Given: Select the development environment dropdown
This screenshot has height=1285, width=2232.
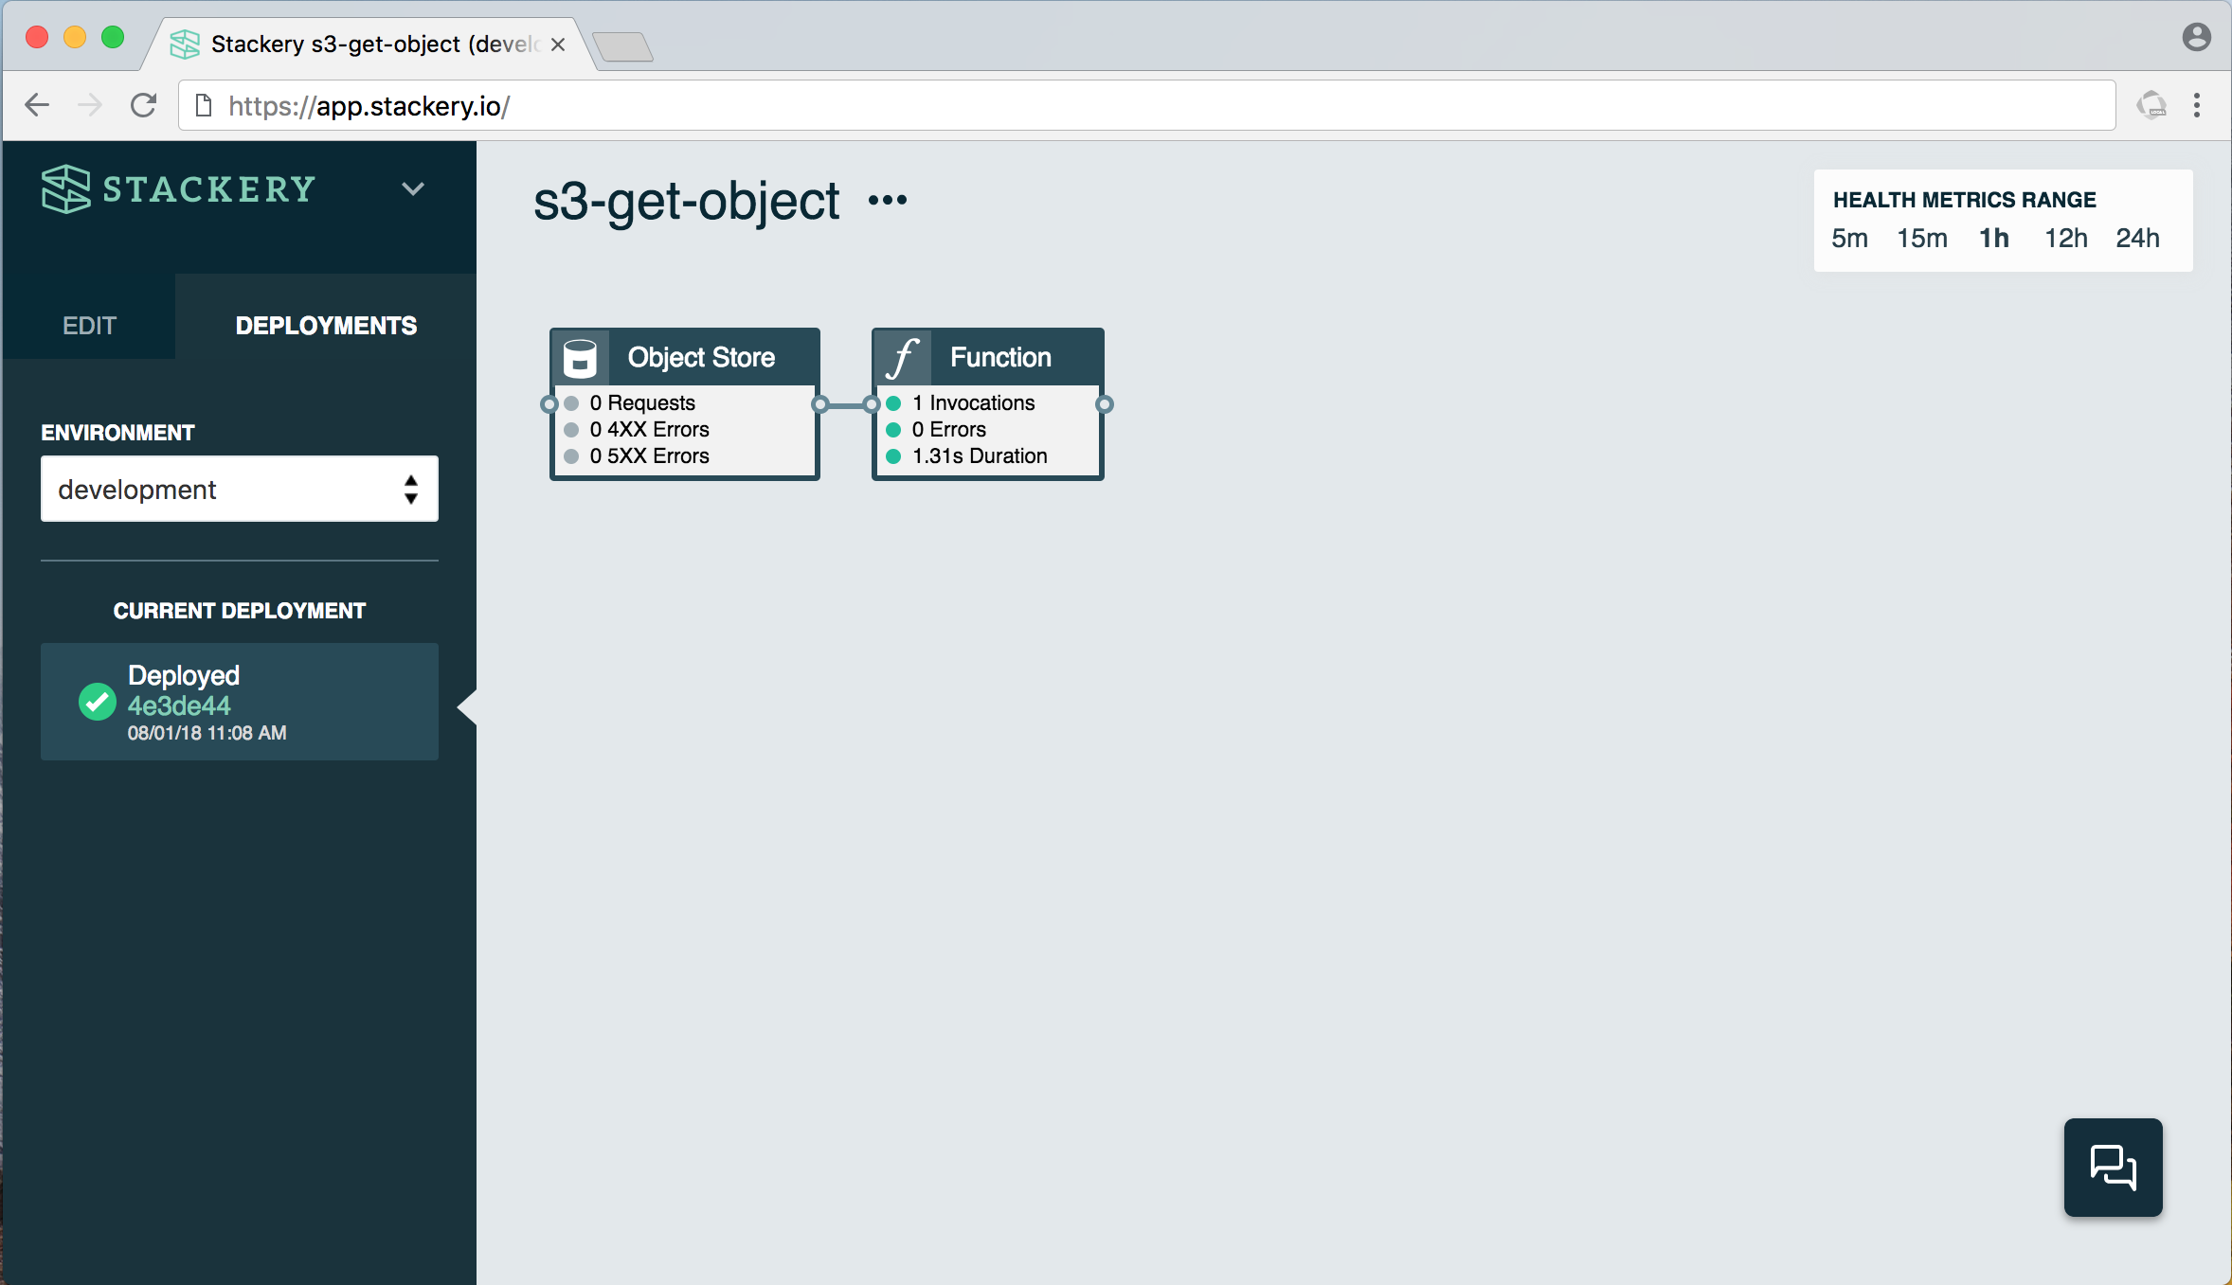Looking at the screenshot, I should pos(238,489).
